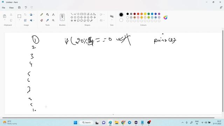Select Colour 2 white secondary circle
The width and height of the screenshot is (224, 126).
coord(121,20)
